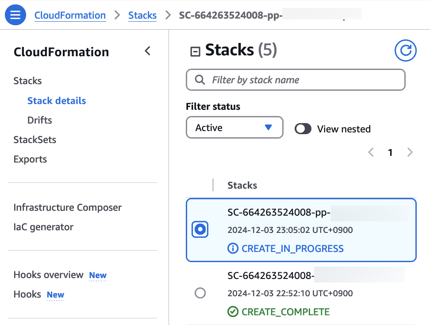Viewport: 430px width, 325px height.
Task: Open Hooks overview
Action: click(x=49, y=275)
